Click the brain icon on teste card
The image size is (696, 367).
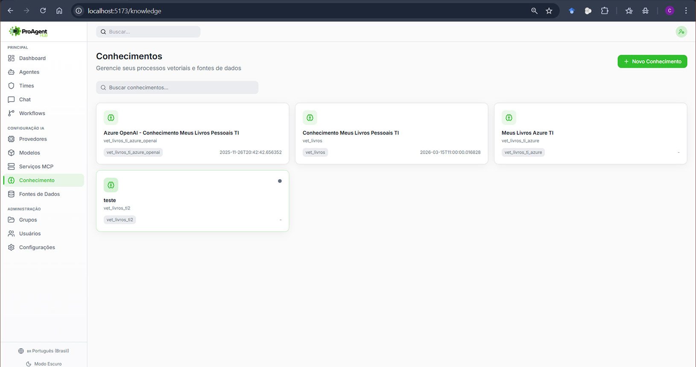[111, 185]
